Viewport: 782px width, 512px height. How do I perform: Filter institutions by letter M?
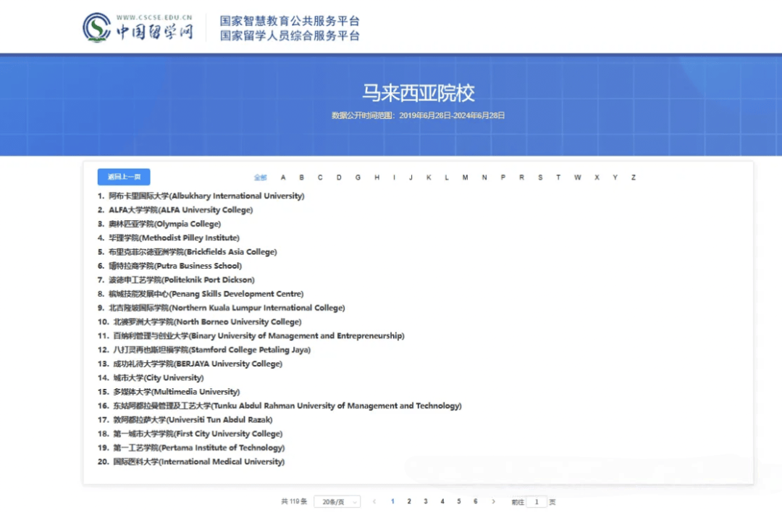tap(465, 177)
